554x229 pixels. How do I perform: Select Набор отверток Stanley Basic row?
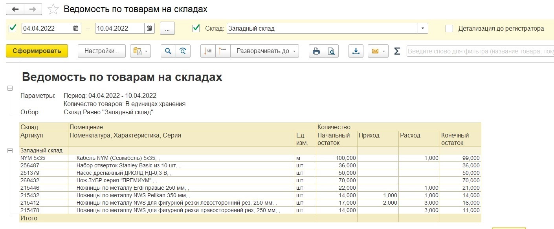pyautogui.click(x=250, y=165)
